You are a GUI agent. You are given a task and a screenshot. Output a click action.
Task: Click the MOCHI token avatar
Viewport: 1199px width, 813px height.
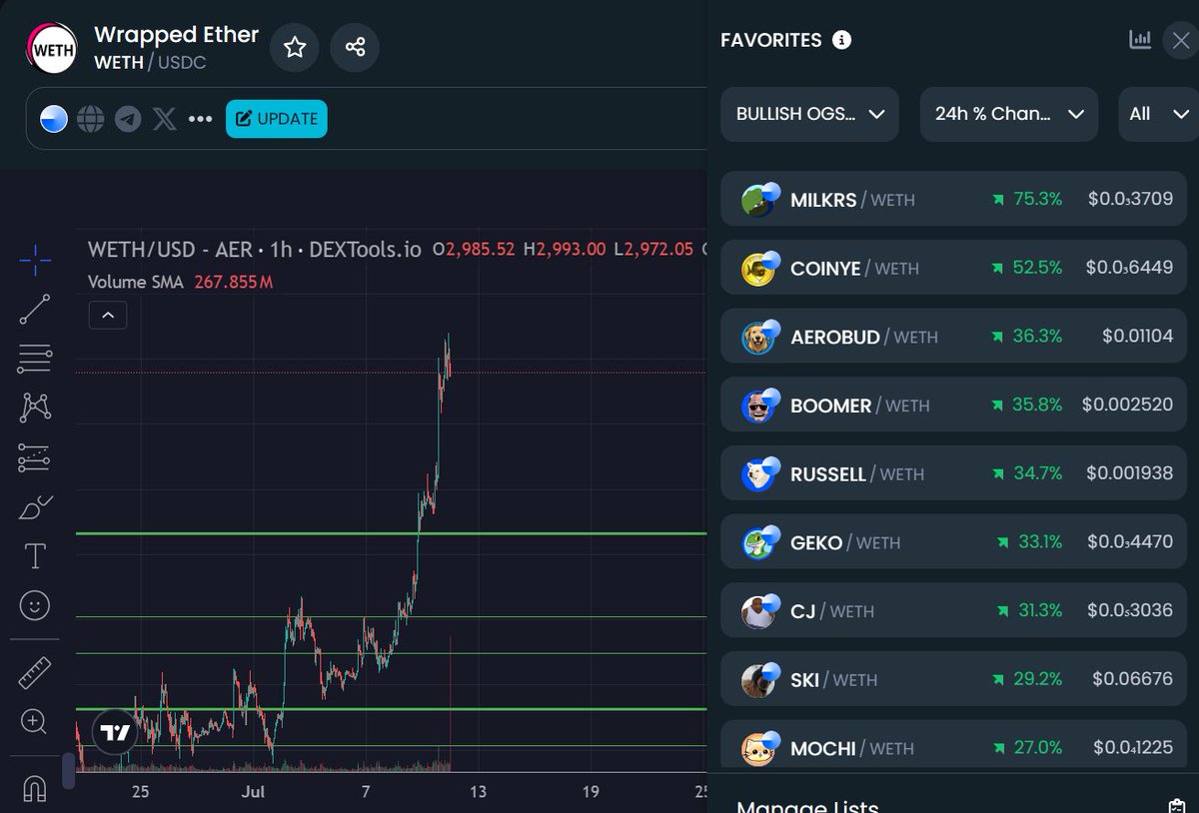[758, 749]
